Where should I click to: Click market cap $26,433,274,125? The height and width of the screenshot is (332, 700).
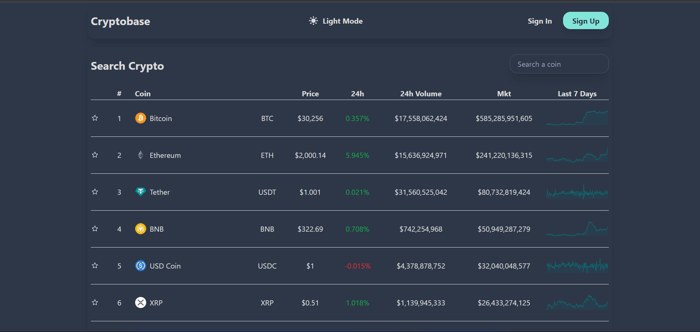(504, 303)
